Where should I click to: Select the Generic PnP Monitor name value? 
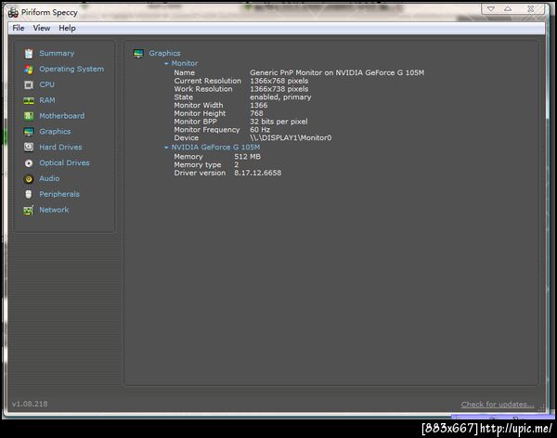coord(337,72)
